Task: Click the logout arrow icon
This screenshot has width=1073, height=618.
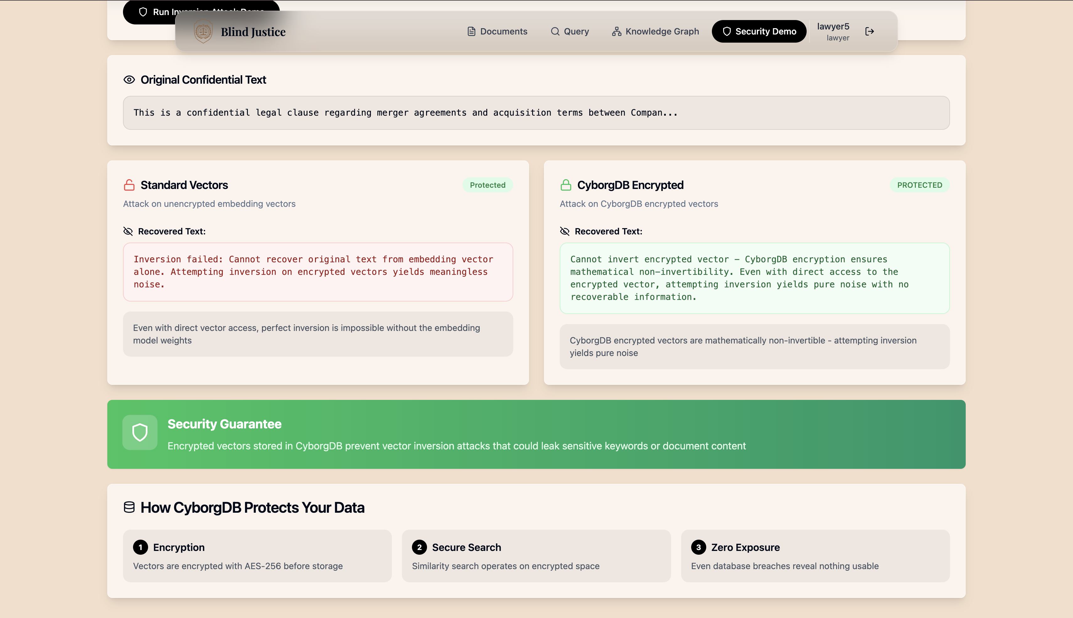Action: [x=869, y=31]
